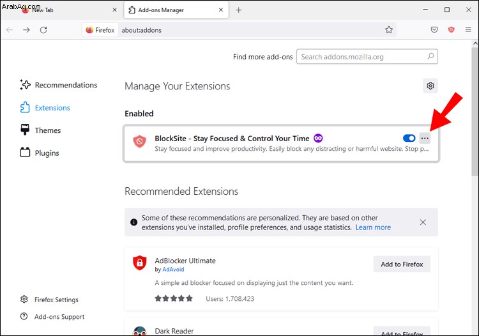Go back to previous page
Image resolution: width=479 pixels, height=336 pixels.
[x=10, y=30]
